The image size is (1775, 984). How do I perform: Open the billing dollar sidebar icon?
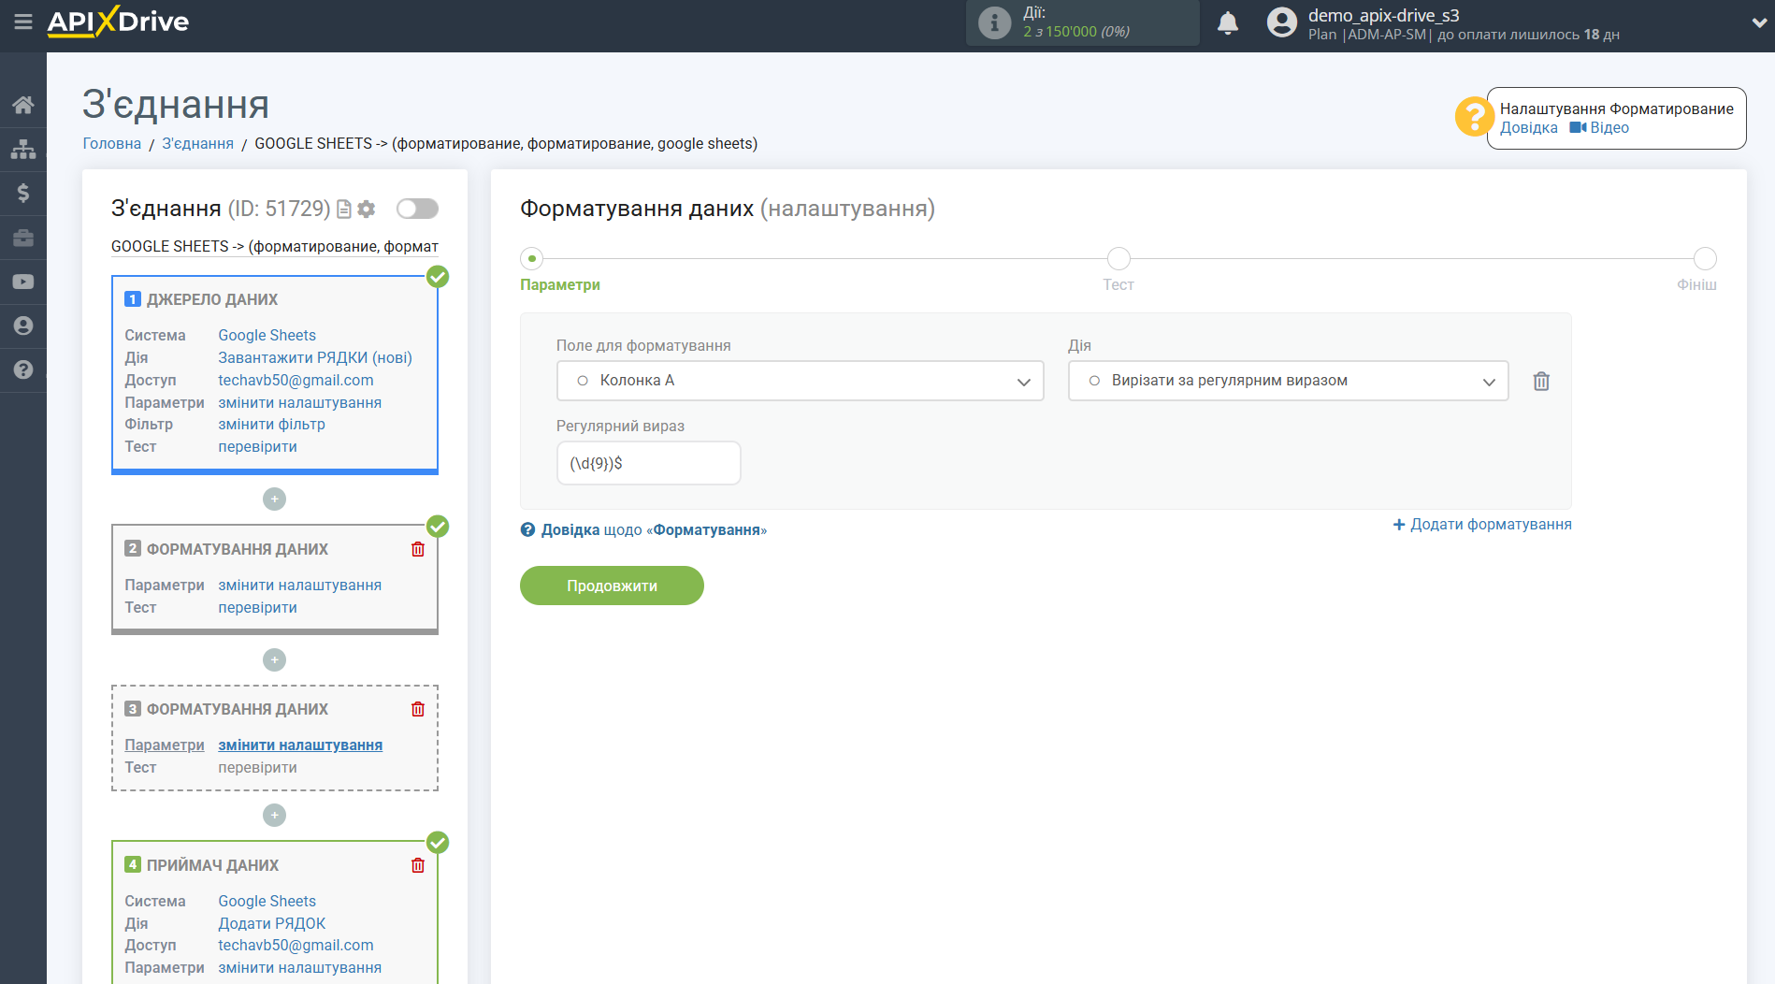click(23, 193)
